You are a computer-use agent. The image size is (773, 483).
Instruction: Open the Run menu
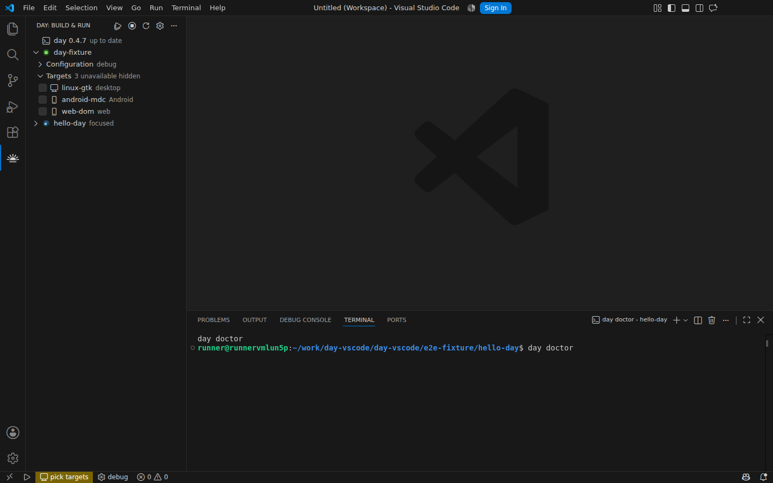[x=156, y=8]
